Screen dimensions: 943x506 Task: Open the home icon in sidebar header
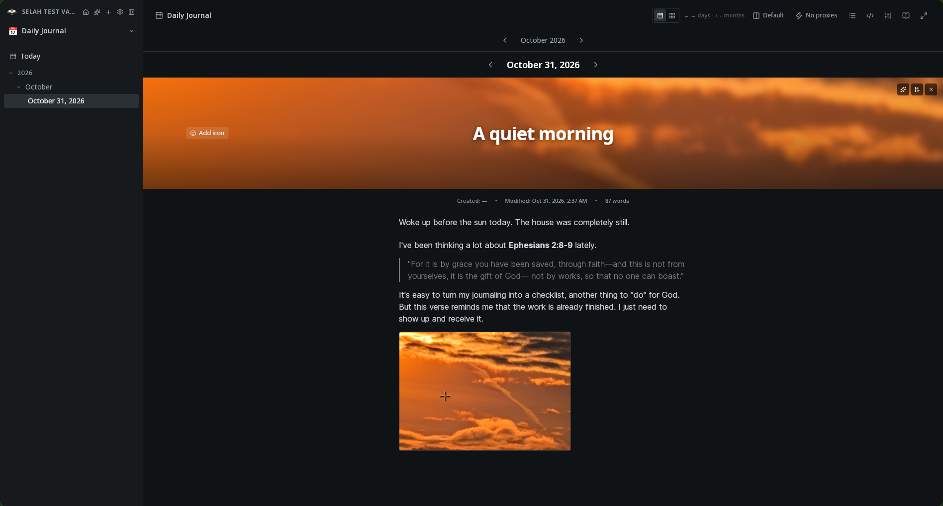86,12
